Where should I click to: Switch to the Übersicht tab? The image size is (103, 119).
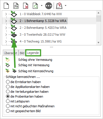coord(11,53)
